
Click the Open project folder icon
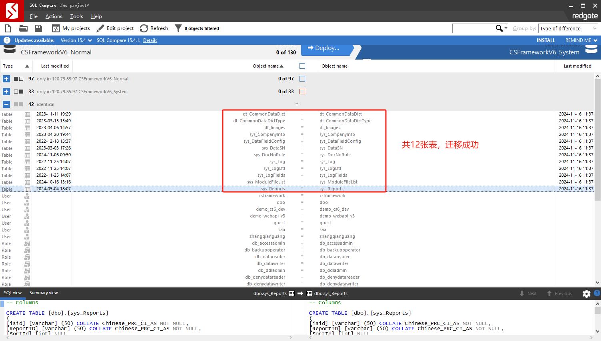(23, 28)
